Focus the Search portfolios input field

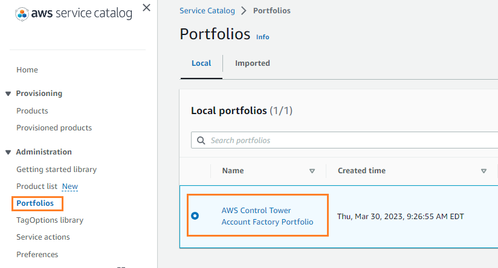coord(344,140)
